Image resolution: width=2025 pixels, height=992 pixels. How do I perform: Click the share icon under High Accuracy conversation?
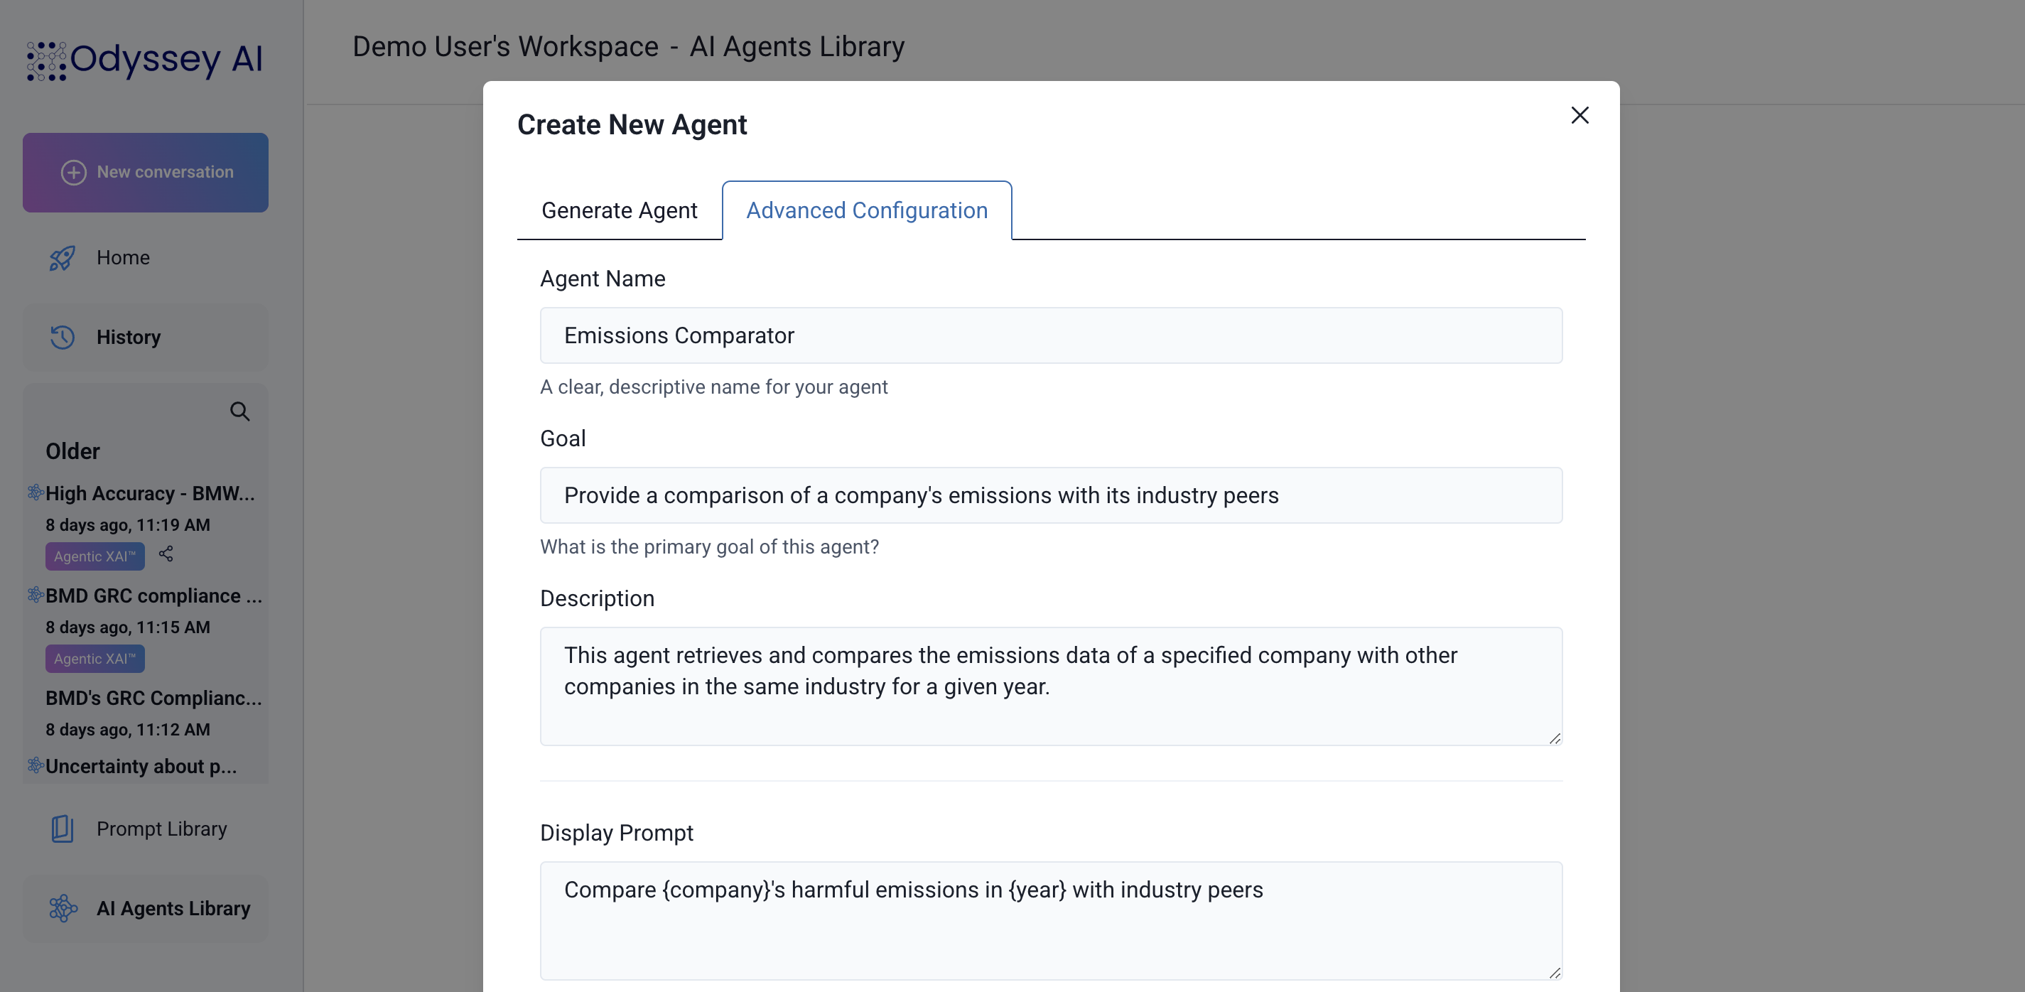(166, 554)
